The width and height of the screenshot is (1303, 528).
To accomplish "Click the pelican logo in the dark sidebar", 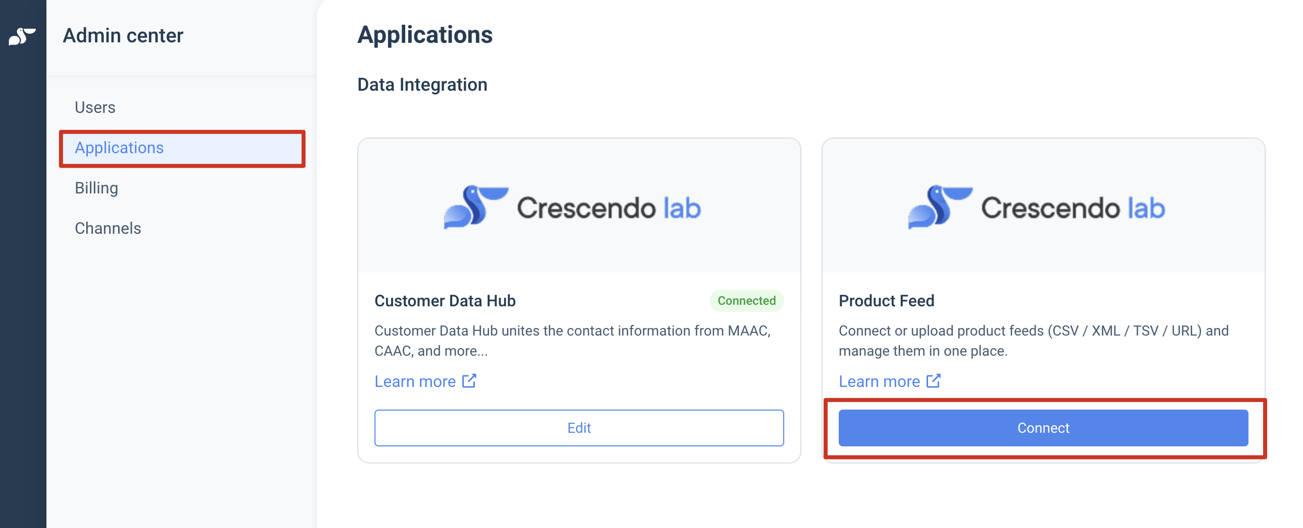I will coord(22,35).
